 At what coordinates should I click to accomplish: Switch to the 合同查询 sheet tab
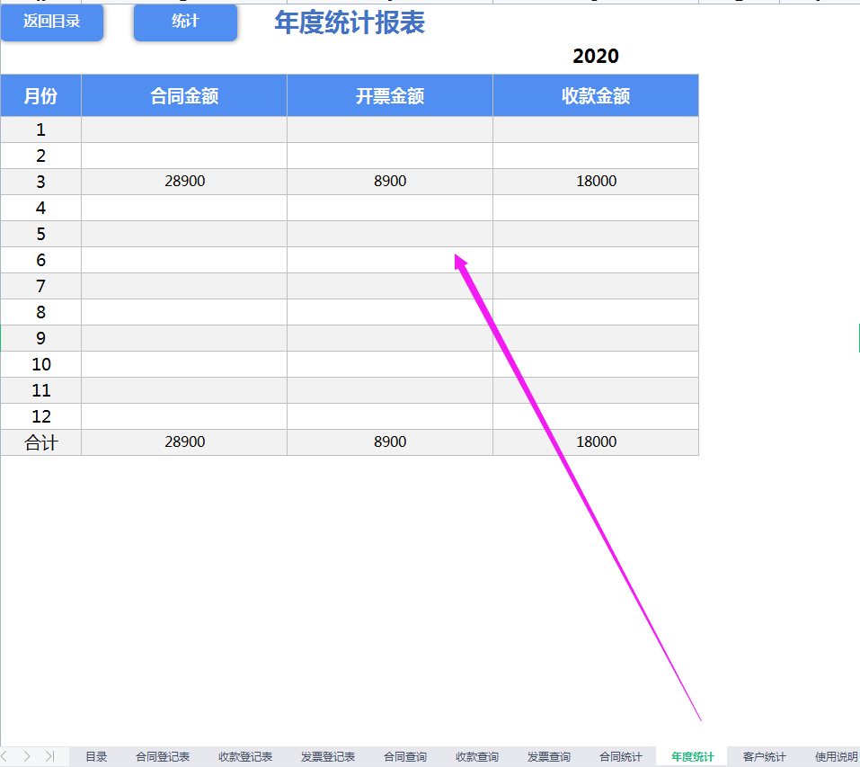(404, 756)
